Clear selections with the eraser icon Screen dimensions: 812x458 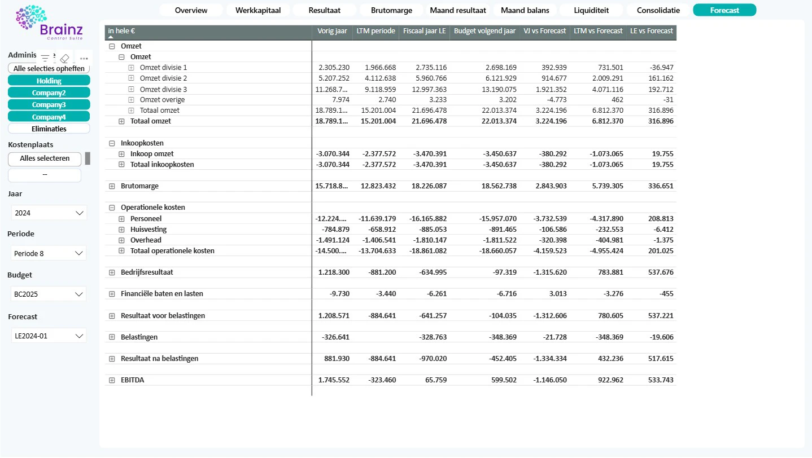pos(64,58)
